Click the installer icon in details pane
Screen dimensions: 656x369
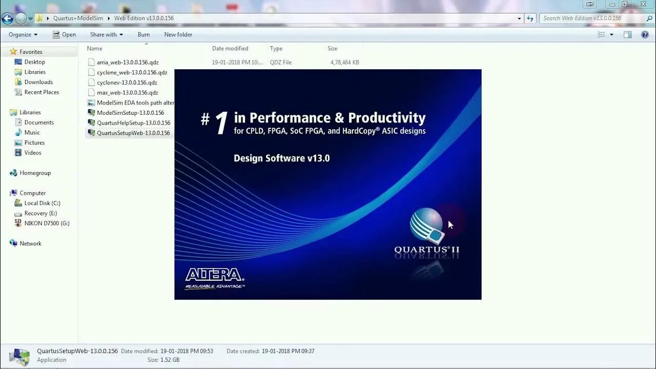[19, 356]
